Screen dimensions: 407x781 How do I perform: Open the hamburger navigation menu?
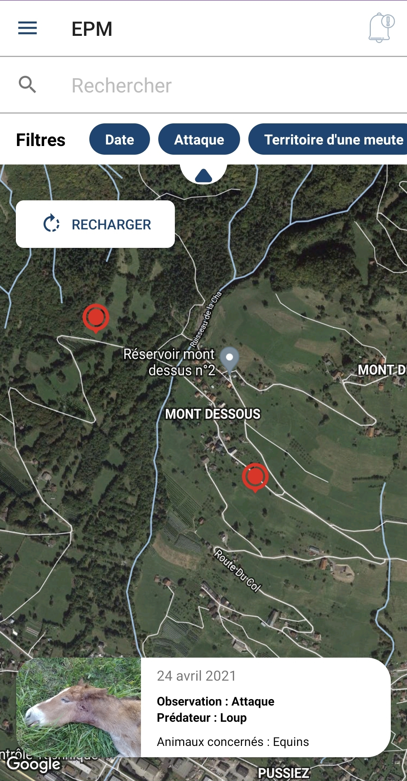(x=28, y=28)
